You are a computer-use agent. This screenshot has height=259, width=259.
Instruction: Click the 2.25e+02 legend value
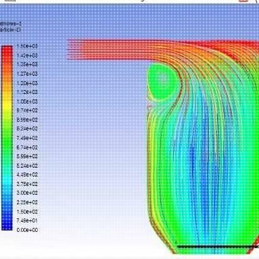pos(27,202)
